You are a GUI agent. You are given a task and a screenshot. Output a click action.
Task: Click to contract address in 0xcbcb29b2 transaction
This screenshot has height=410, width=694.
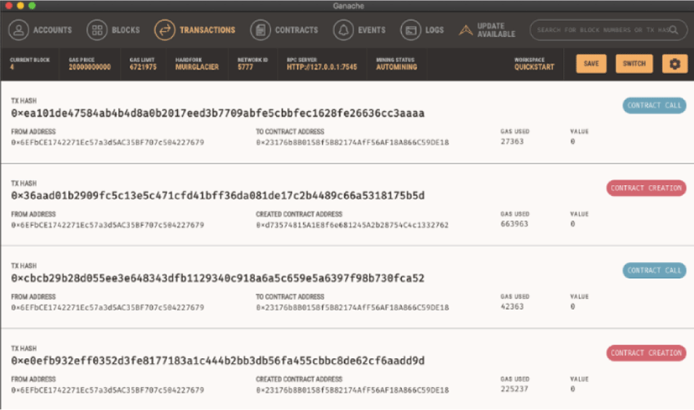tap(352, 307)
